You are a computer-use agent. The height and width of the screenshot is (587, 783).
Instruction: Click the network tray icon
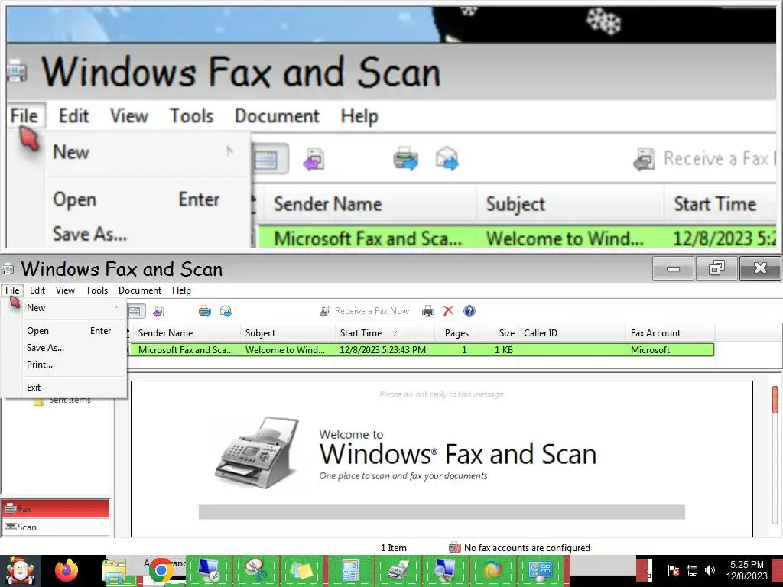pos(692,570)
